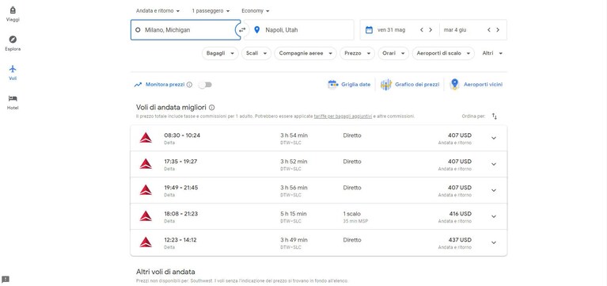Click the Altri voli di andata heading
Image resolution: width=607 pixels, height=286 pixels.
[x=165, y=272]
